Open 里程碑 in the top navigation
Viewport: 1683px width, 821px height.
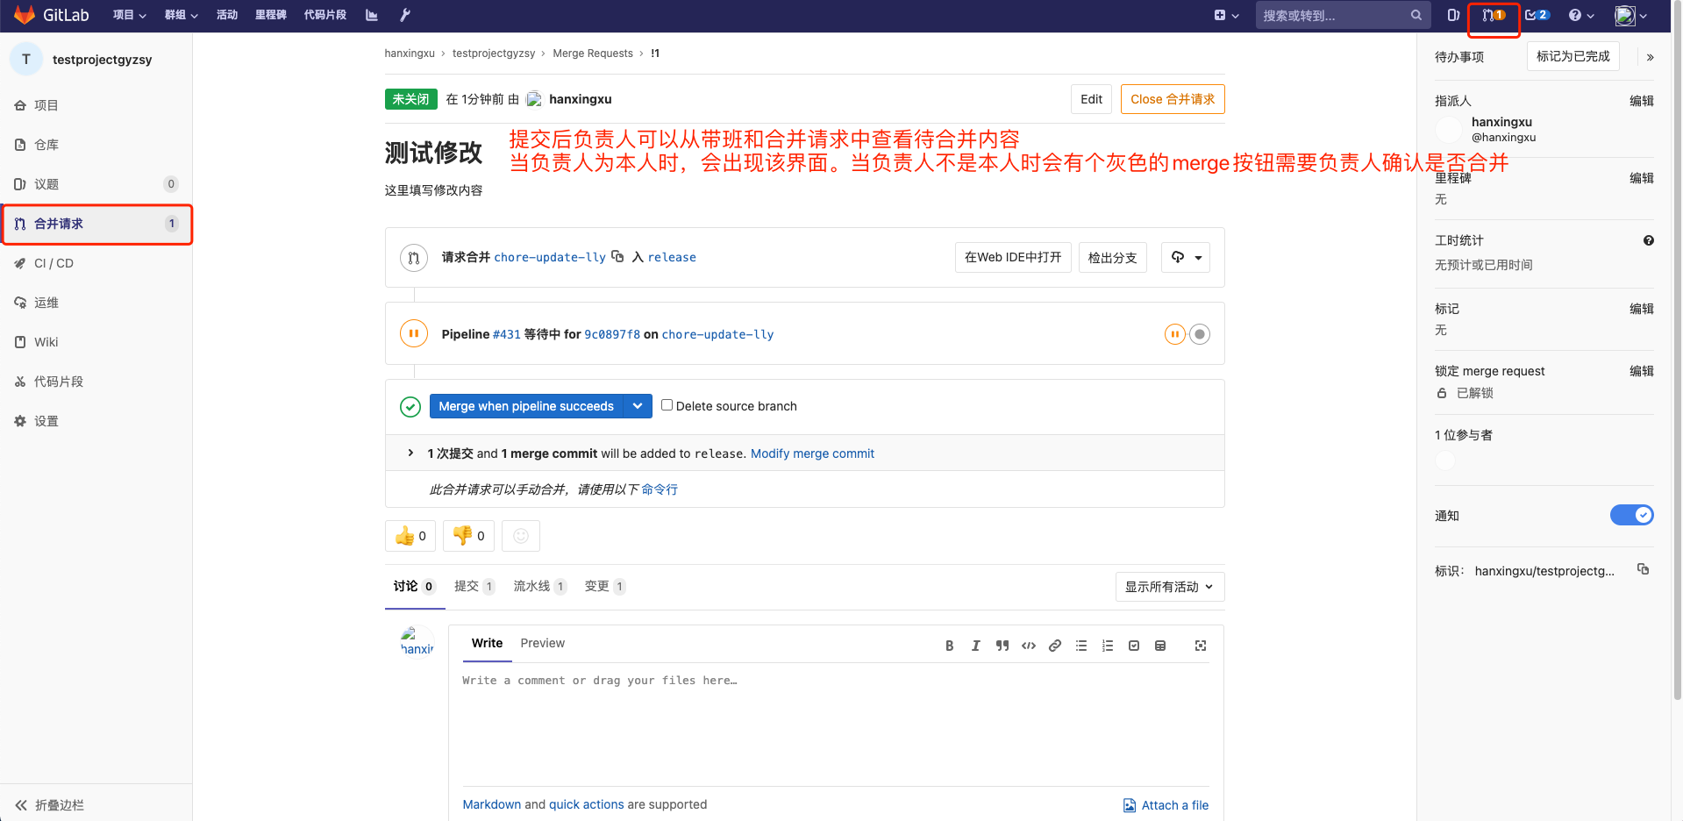pos(271,15)
